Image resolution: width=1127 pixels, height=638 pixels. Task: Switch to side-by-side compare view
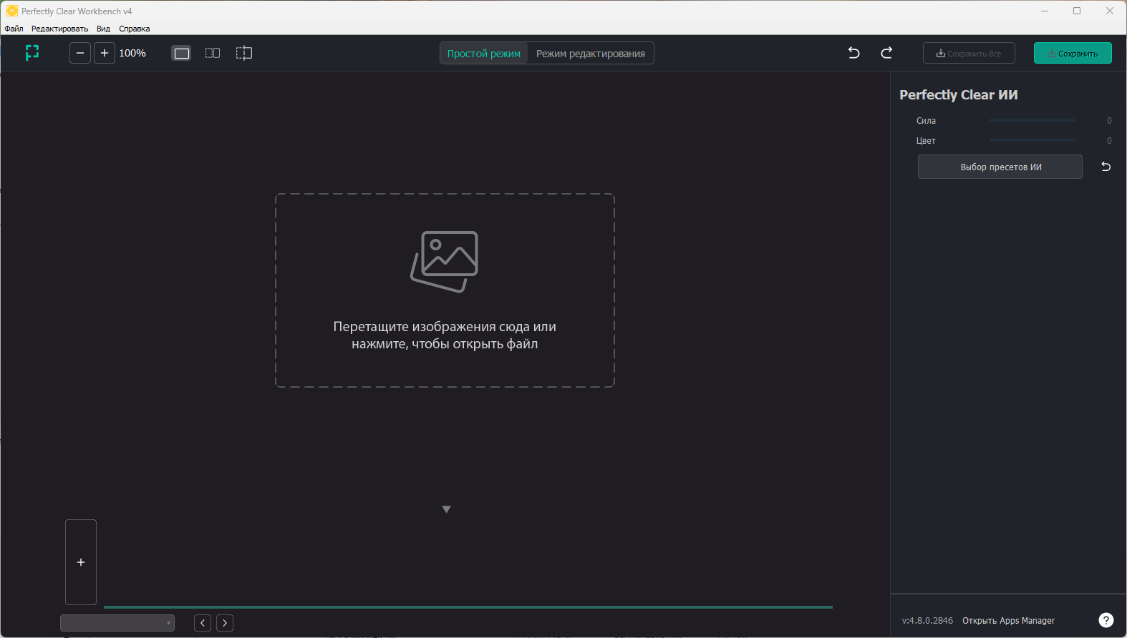point(213,53)
